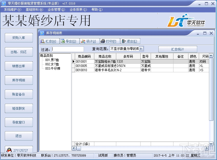Click the size cell XL
Screen dimensions: 217x160
coord(204,66)
